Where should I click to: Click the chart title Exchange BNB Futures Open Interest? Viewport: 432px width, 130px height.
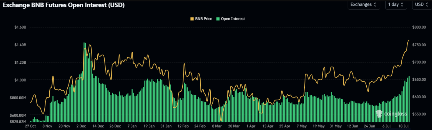pos(64,5)
